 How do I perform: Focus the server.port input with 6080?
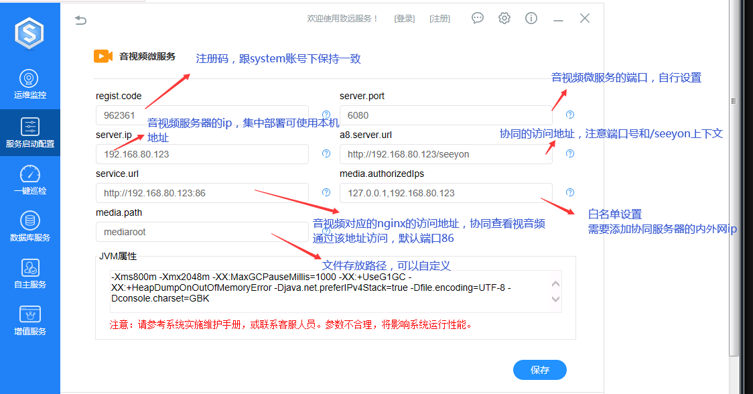[x=446, y=115]
